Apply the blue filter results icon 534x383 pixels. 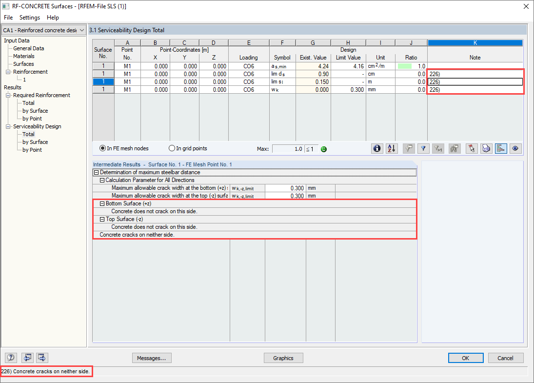[x=423, y=148]
